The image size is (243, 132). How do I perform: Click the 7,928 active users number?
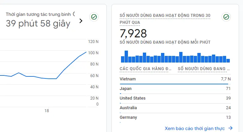click(x=133, y=33)
